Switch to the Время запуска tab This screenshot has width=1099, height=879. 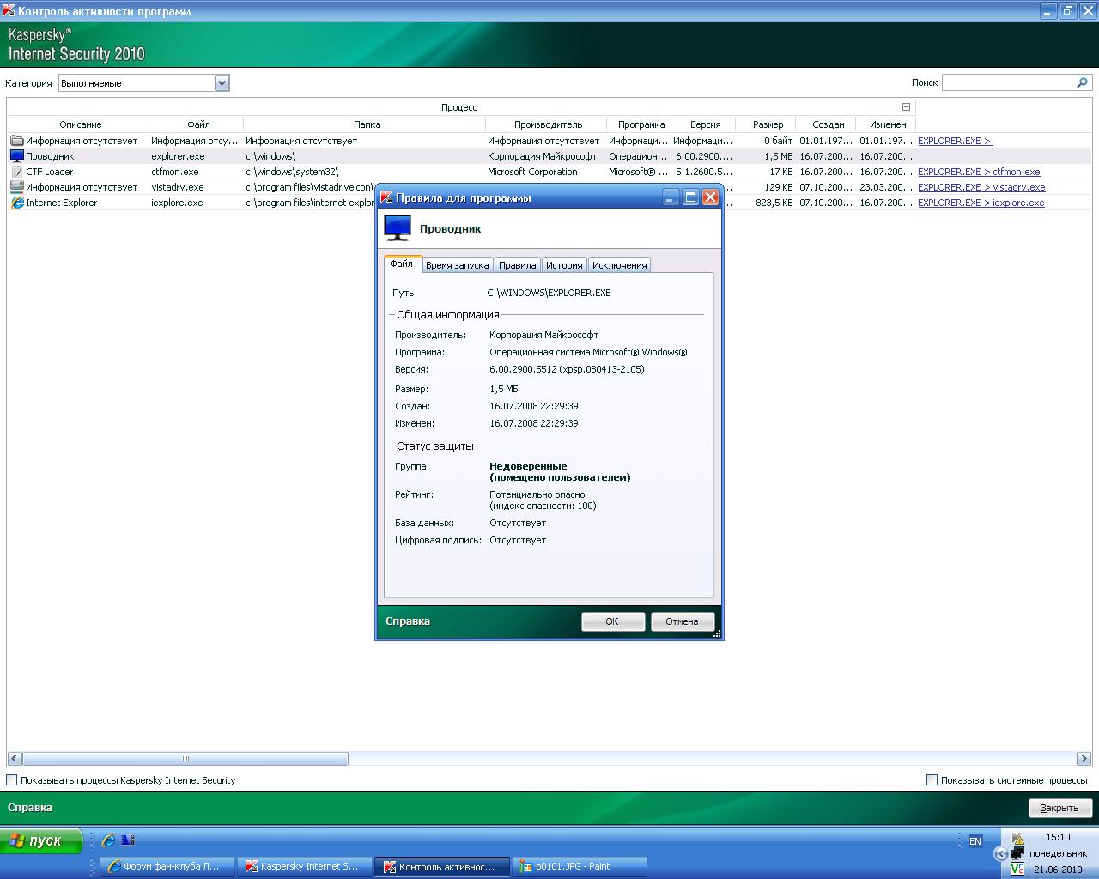pos(457,265)
